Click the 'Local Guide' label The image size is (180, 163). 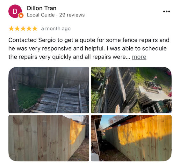(x=41, y=15)
